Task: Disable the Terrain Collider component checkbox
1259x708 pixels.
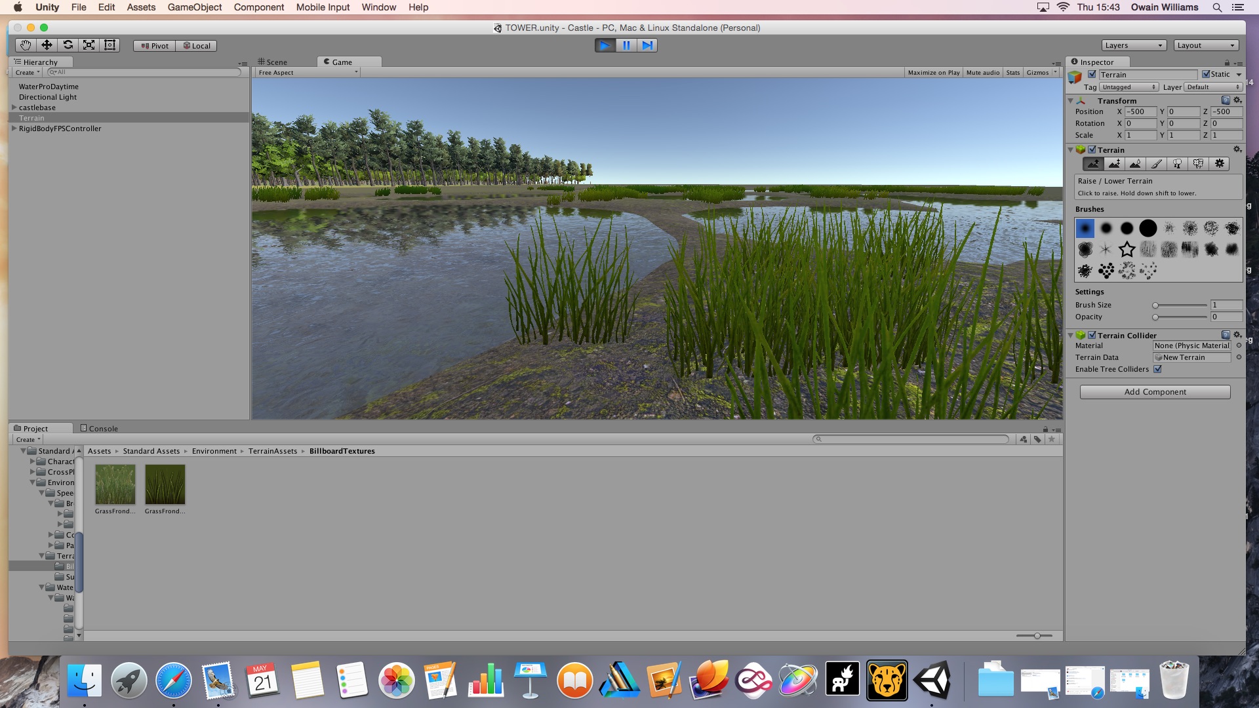Action: coord(1092,335)
